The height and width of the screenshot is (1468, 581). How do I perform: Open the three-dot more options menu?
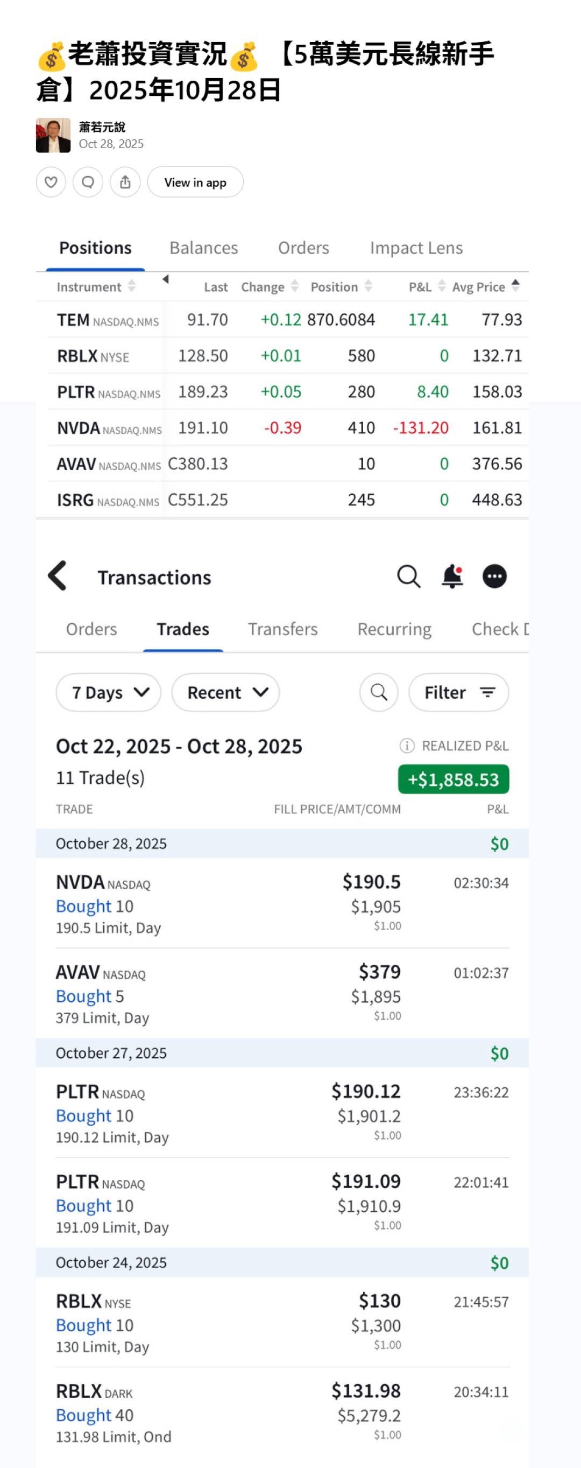pyautogui.click(x=494, y=576)
